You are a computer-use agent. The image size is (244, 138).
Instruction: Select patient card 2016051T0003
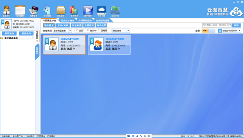pos(109,45)
